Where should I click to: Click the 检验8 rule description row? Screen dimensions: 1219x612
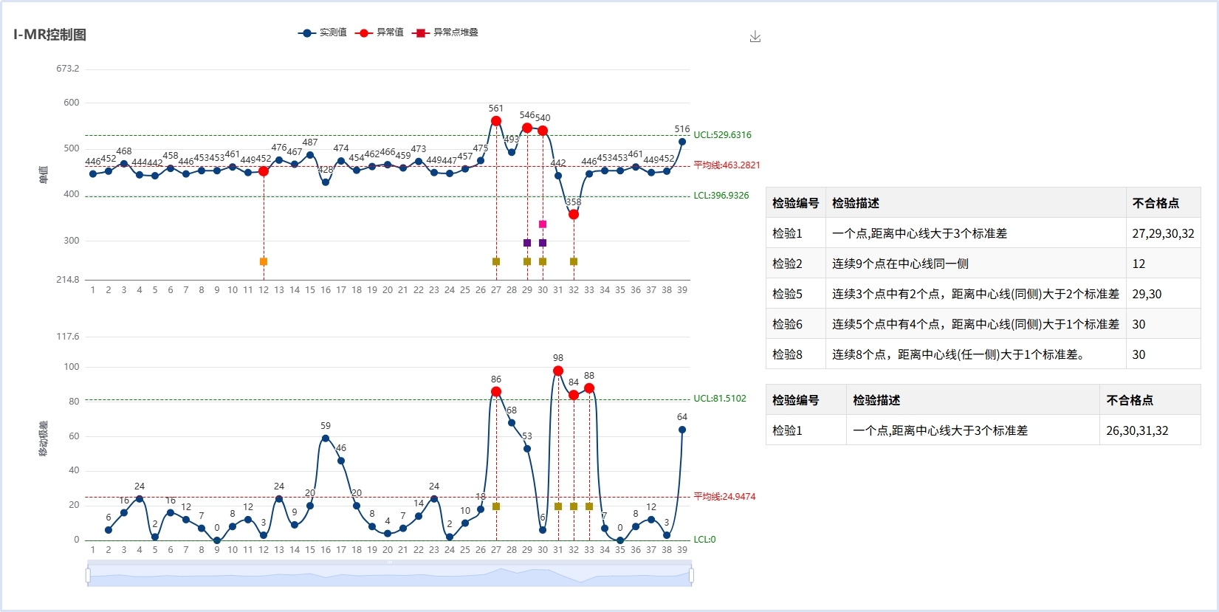(x=975, y=354)
